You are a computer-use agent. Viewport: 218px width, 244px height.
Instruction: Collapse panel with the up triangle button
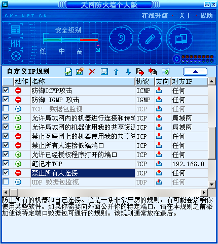[195, 72]
